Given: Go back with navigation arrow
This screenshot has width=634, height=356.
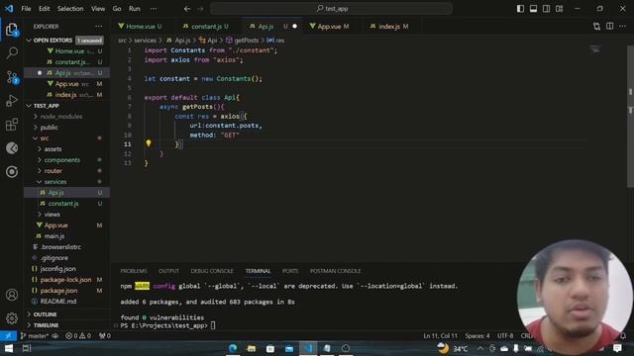Looking at the screenshot, I should point(187,9).
